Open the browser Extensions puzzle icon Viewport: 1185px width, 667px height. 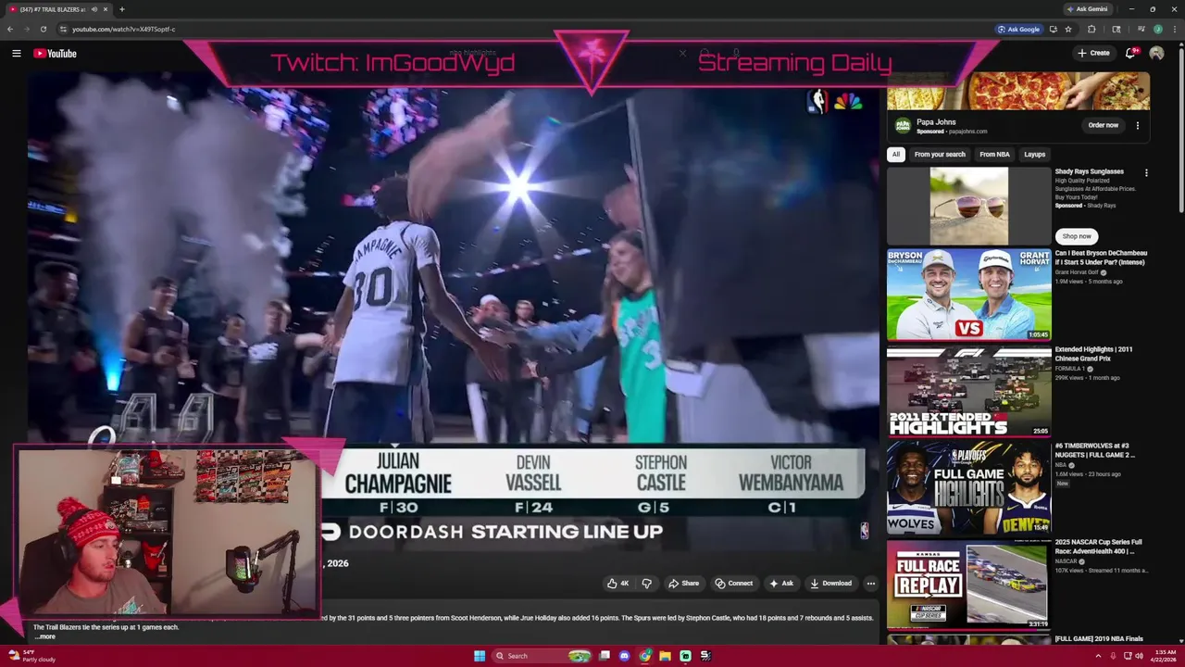(1091, 29)
